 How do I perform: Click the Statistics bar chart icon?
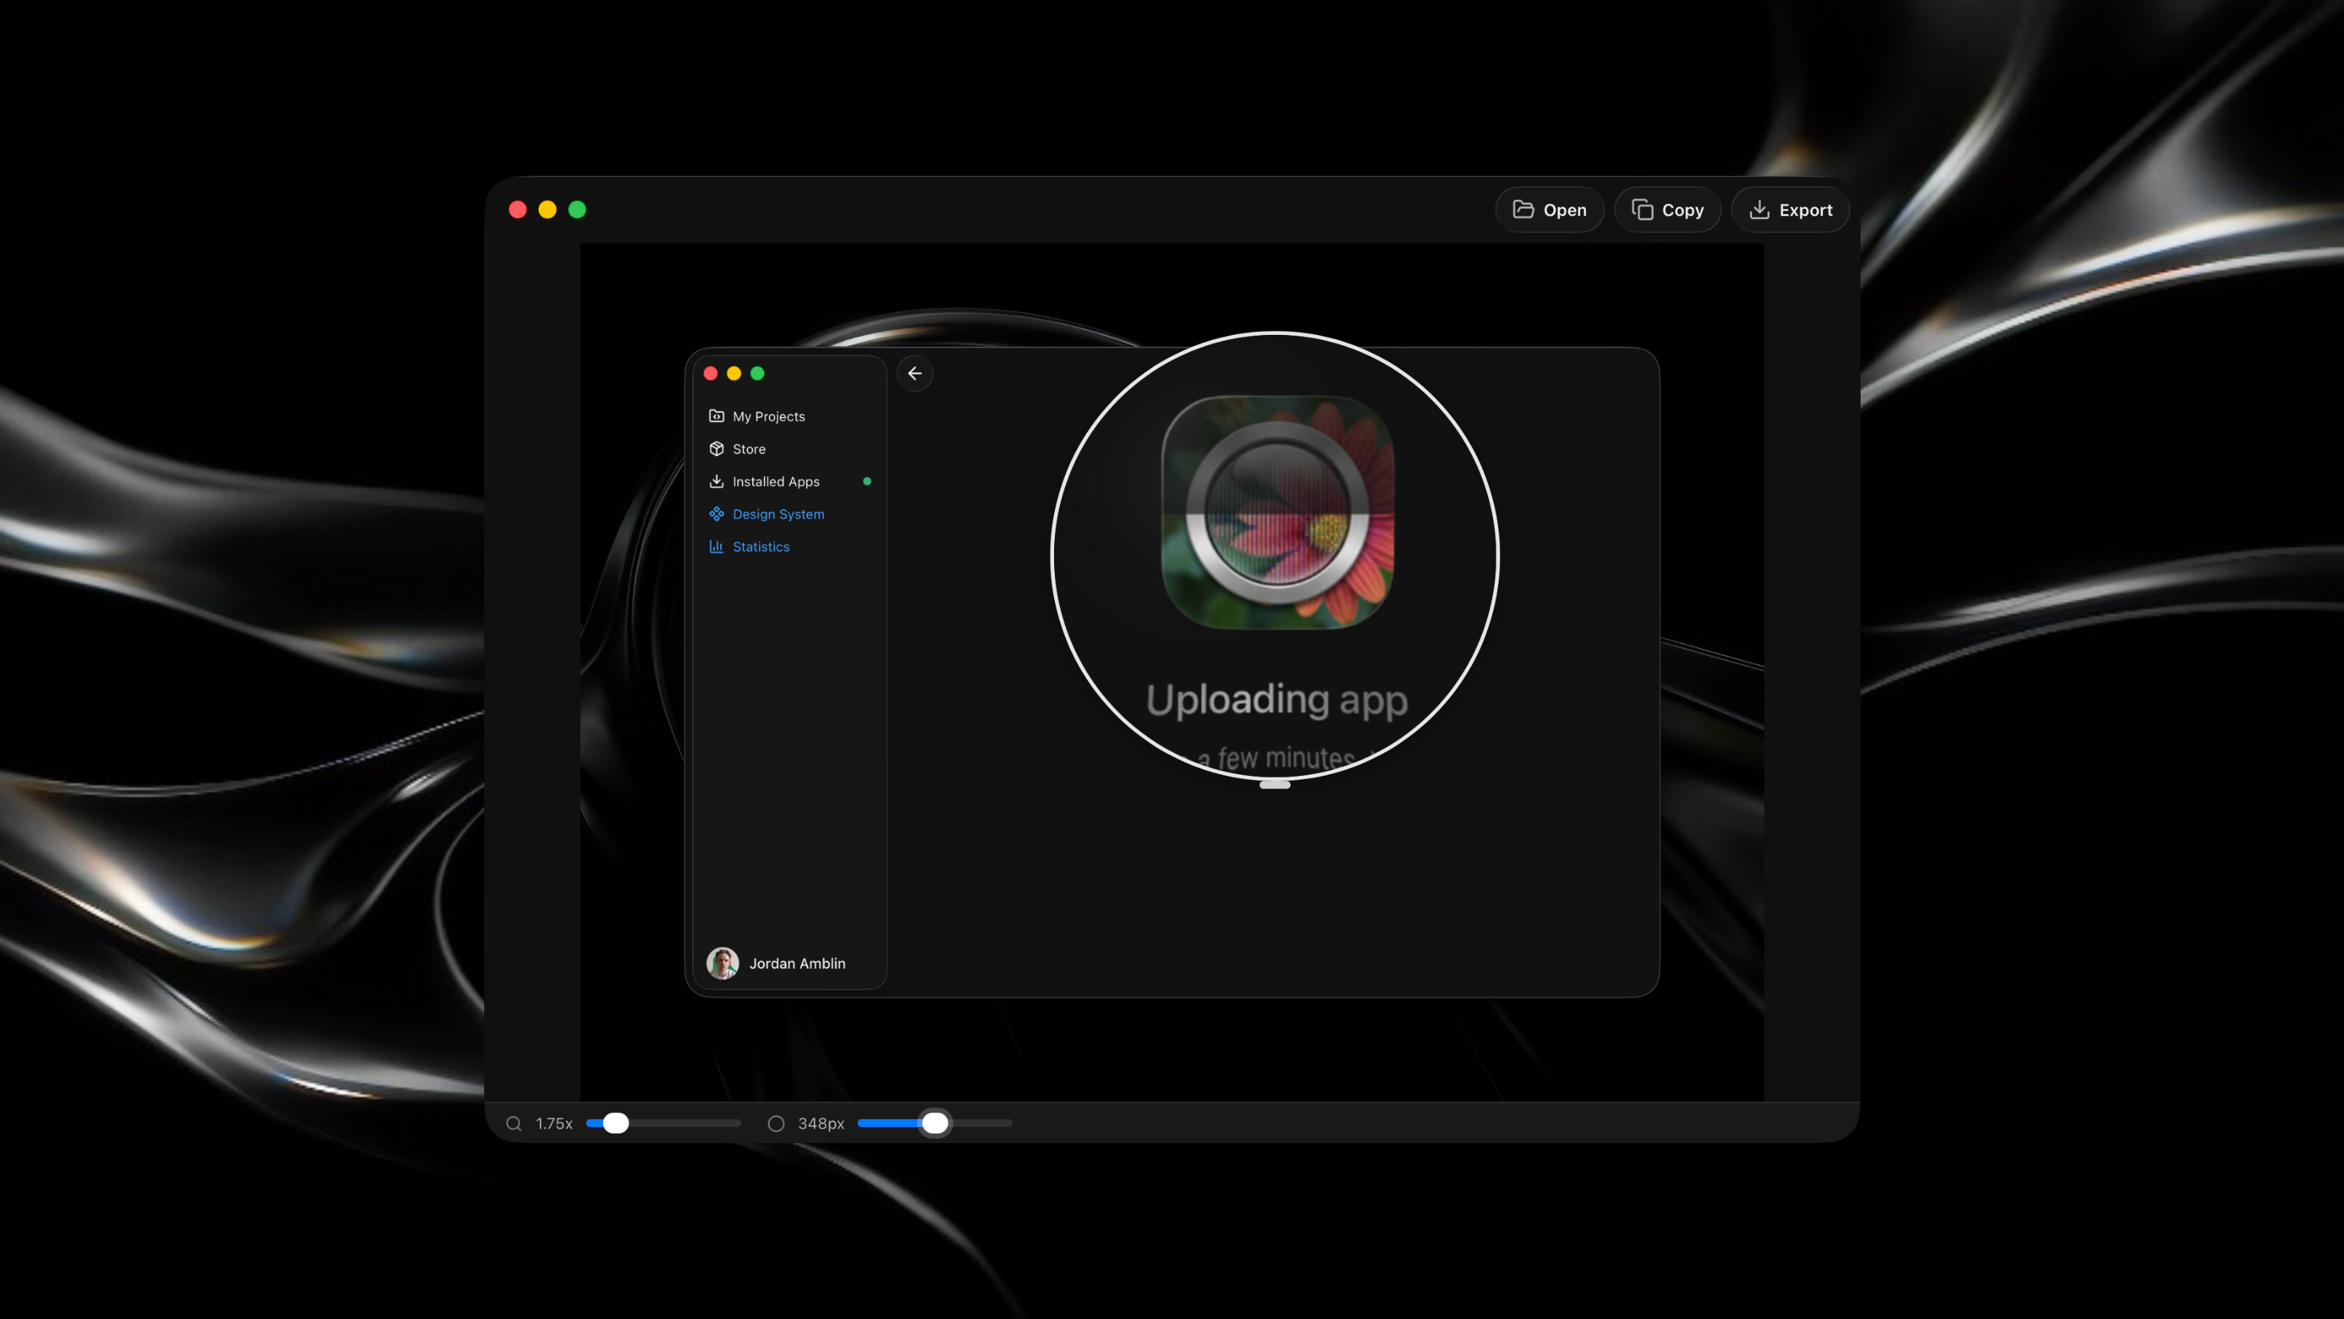pyautogui.click(x=716, y=547)
